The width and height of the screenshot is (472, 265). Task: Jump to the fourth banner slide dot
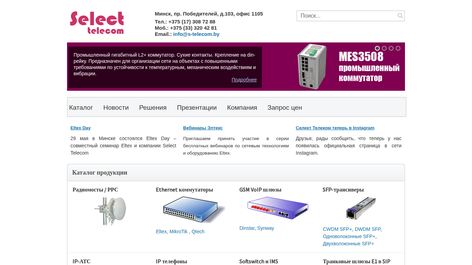(398, 48)
